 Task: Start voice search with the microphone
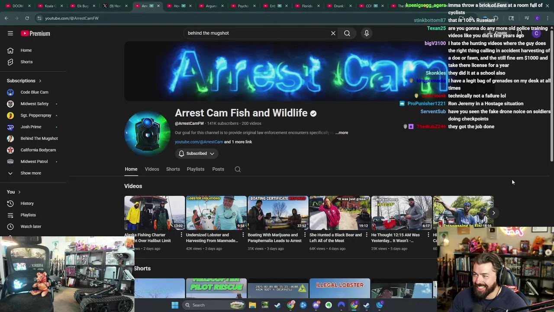[367, 33]
